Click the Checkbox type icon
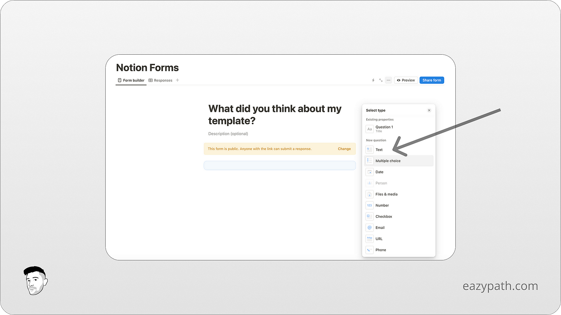Screen dimensions: 561x315 [x=370, y=217]
